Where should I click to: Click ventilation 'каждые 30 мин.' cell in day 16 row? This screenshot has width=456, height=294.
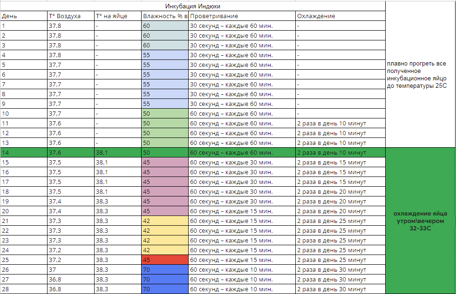pos(242,172)
